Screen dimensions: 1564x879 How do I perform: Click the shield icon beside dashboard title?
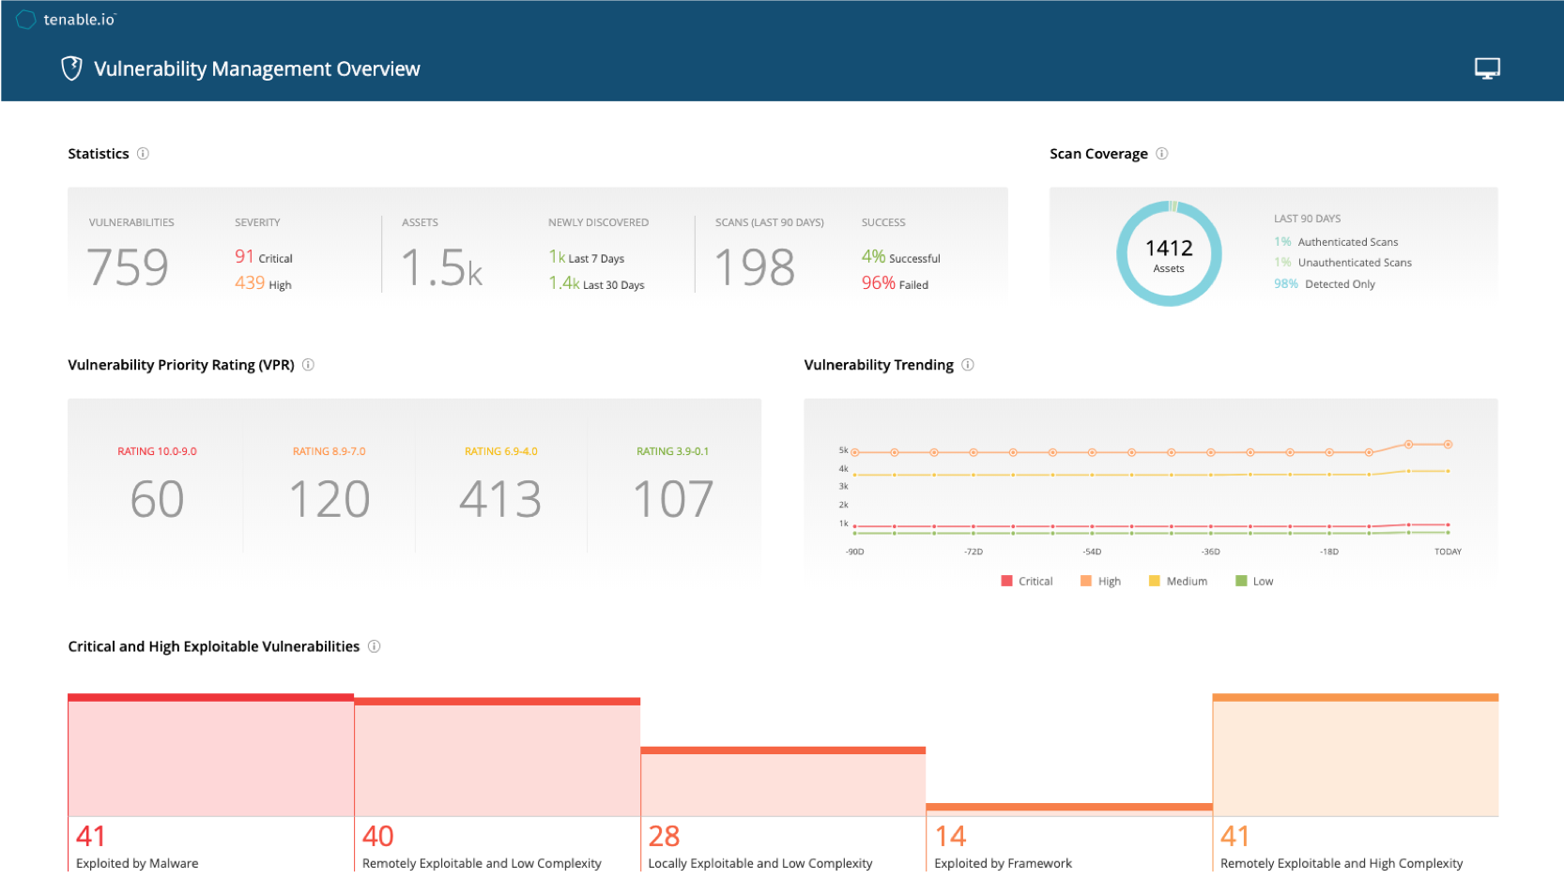click(x=71, y=68)
